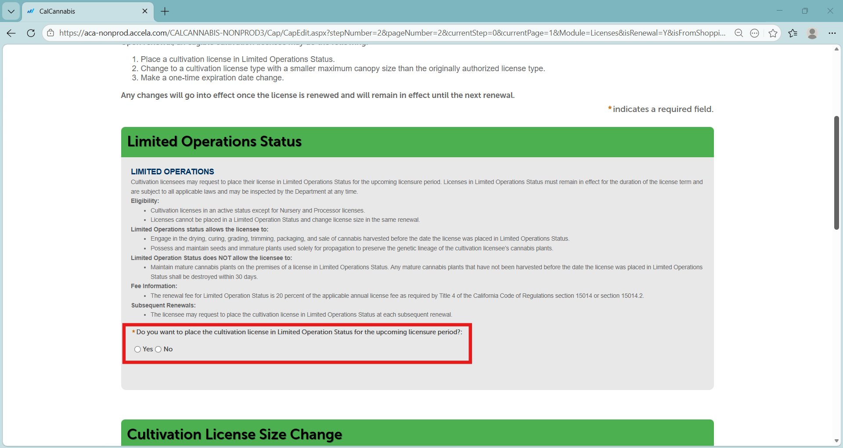Restore down the browser window
Image resolution: width=843 pixels, height=448 pixels.
tap(805, 11)
